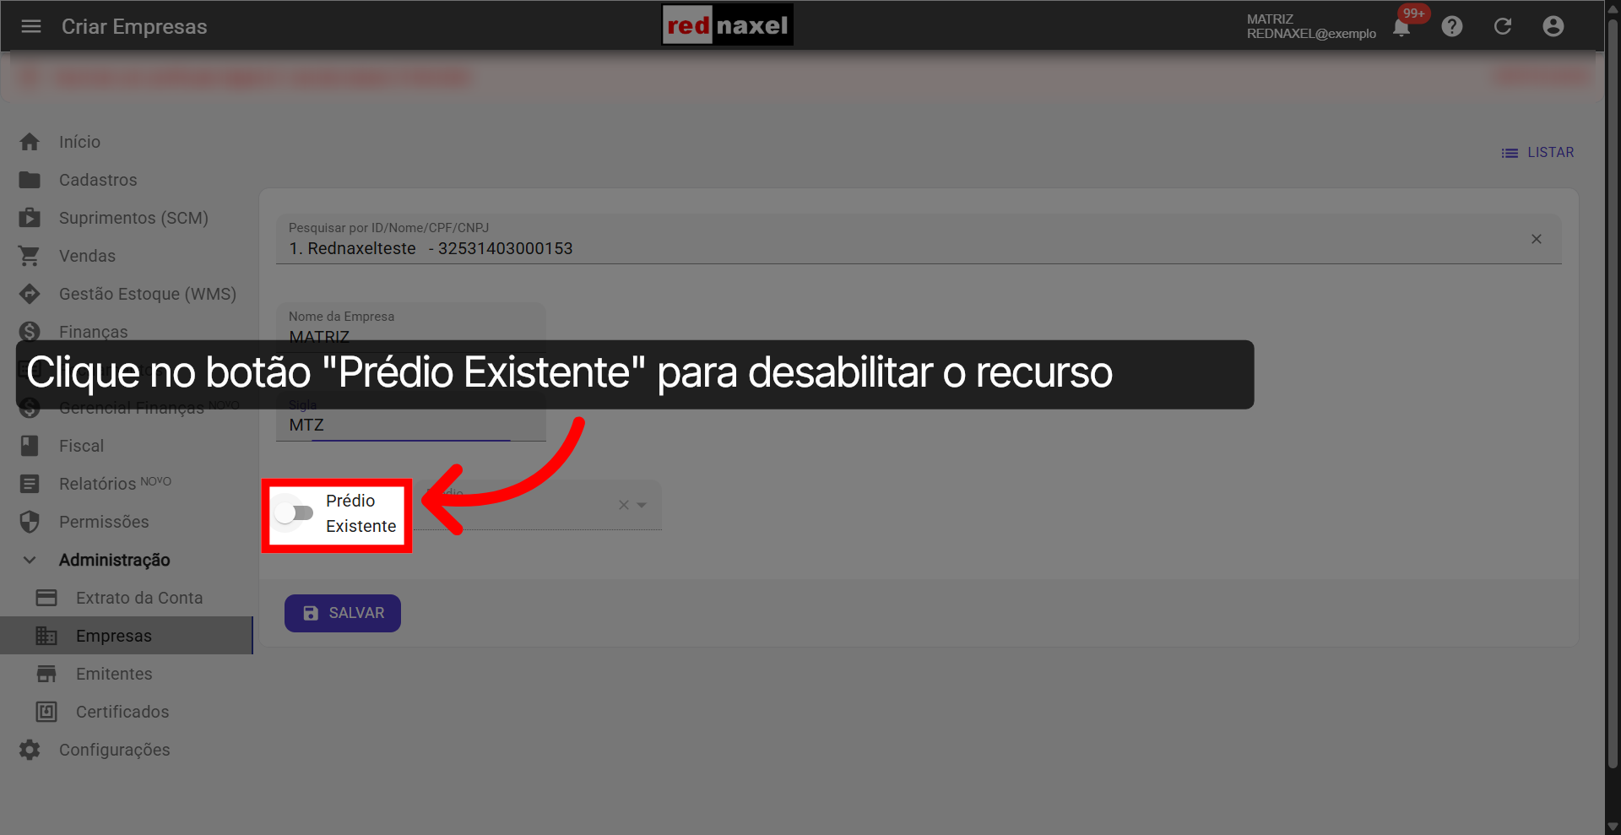This screenshot has width=1621, height=835.
Task: Click the Pesquisar por ID/Nome/CPF/CNPJ field
Action: coord(919,239)
